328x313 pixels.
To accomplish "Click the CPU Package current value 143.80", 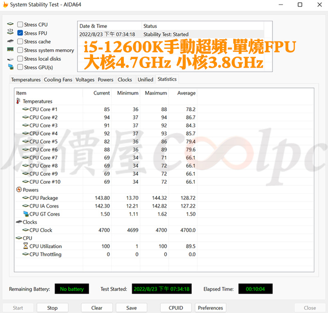I will 102,198.
